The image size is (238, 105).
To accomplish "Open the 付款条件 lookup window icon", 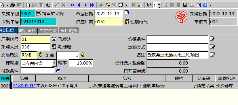I will pyautogui.click(x=58, y=71).
